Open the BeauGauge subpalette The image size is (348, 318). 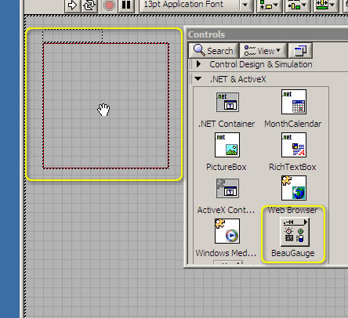(295, 232)
